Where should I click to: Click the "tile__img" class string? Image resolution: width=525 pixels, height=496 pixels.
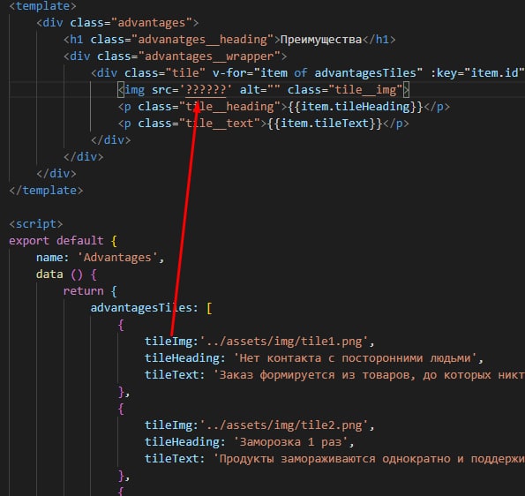[365, 90]
